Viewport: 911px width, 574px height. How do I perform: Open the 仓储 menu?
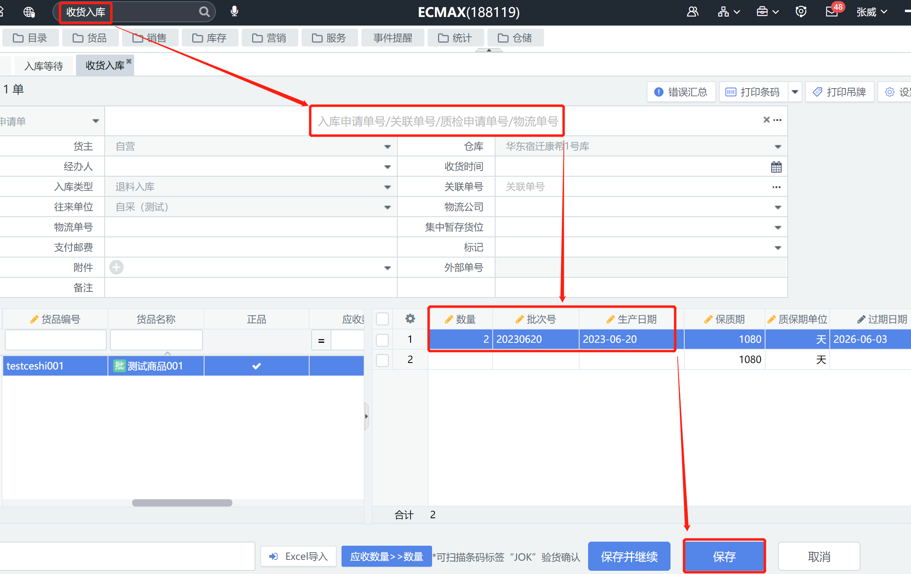(515, 38)
